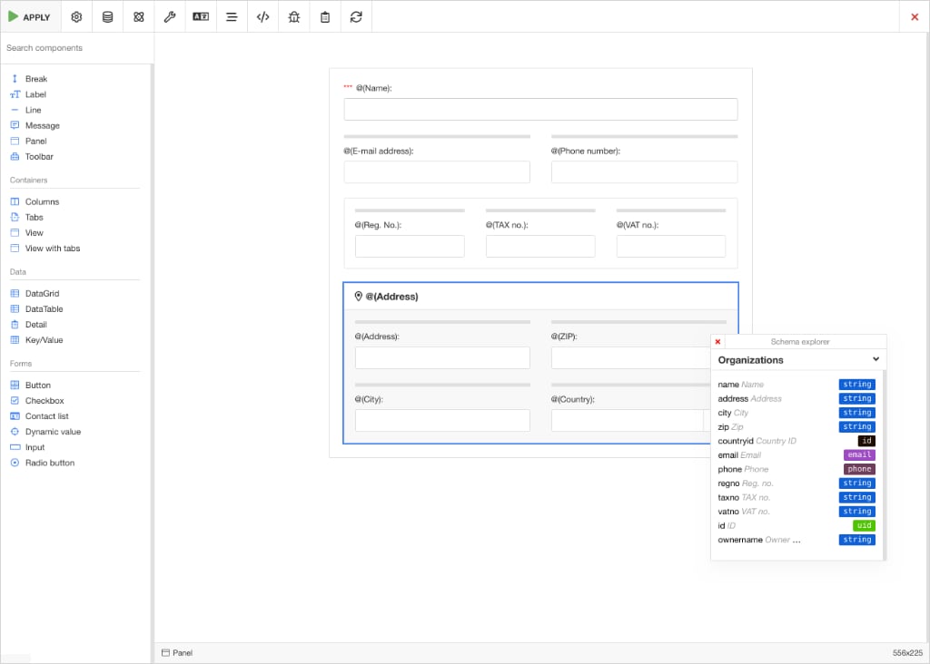Viewport: 930px width, 664px height.
Task: Click the atom icon in toolbar
Action: coord(138,16)
